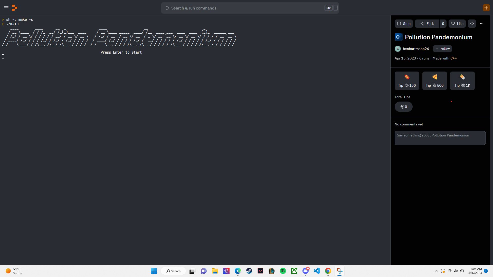Tip 100 cycles
Image resolution: width=493 pixels, height=277 pixels.
(x=407, y=81)
